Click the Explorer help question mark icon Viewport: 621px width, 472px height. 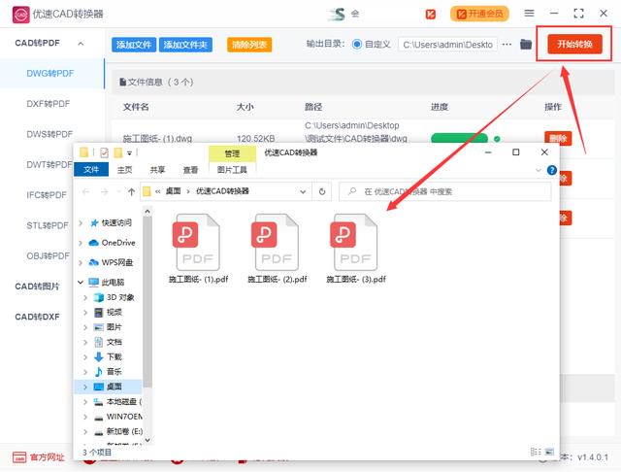[x=552, y=170]
